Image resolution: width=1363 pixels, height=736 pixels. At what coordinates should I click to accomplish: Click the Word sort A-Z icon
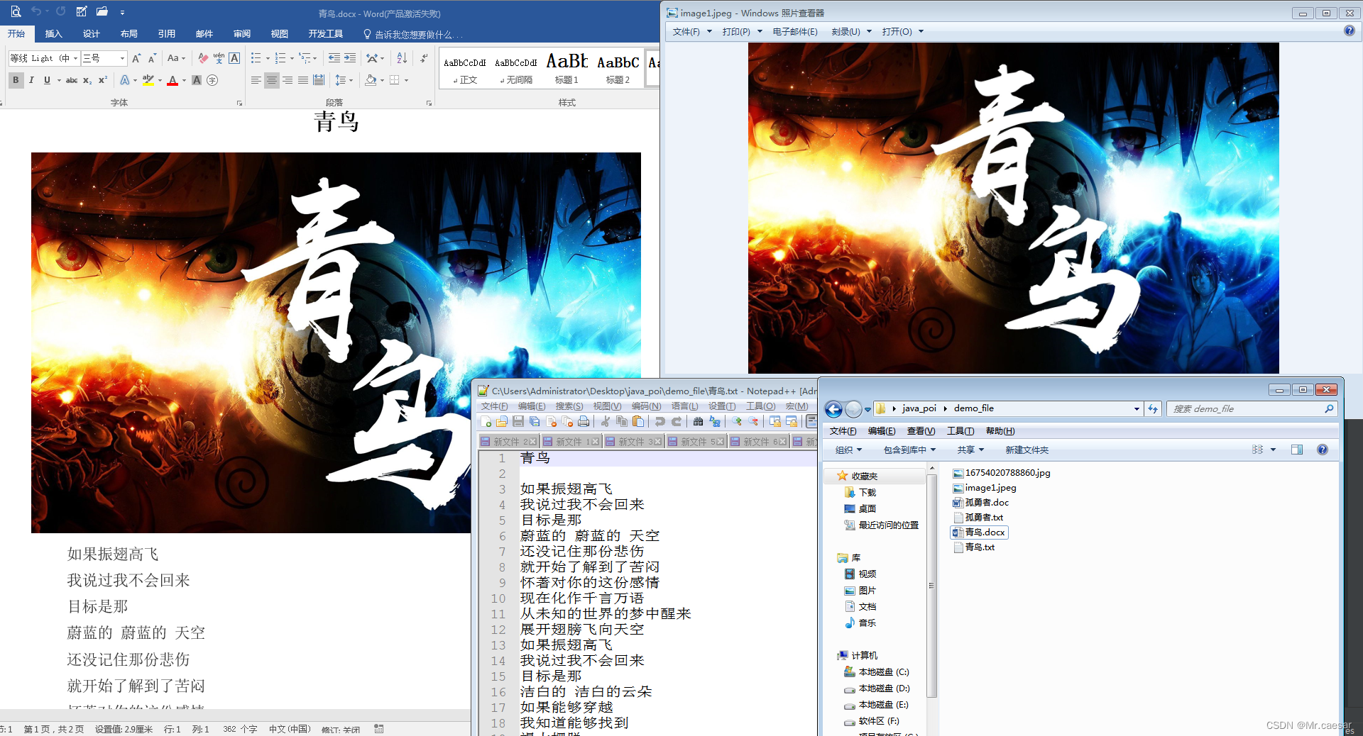[x=402, y=58]
